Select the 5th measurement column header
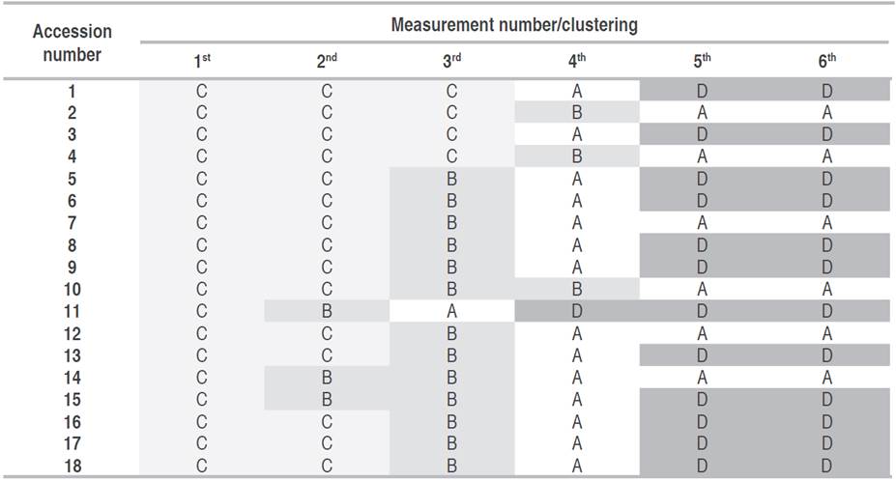This screenshot has width=896, height=481. click(702, 61)
